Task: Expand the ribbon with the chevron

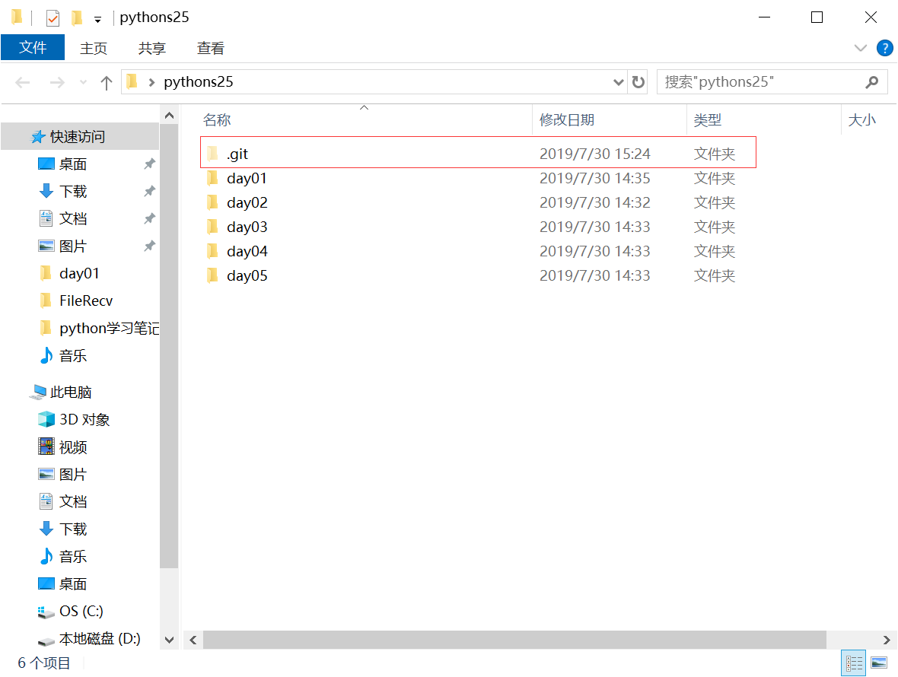Action: click(860, 47)
